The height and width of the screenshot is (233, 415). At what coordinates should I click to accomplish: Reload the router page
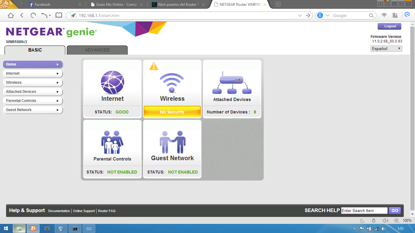(33, 15)
